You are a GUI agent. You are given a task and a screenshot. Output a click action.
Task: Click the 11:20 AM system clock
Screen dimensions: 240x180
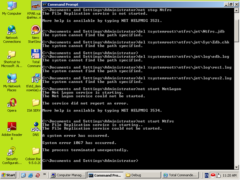(x=230, y=175)
